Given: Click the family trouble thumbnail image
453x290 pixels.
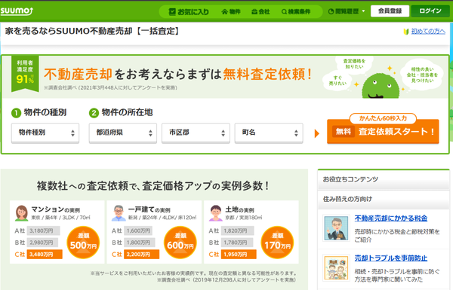Looking at the screenshot, I should coord(336,268).
